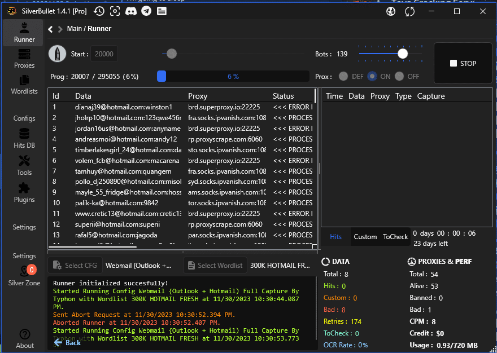Open the Tools section
Image resolution: width=497 pixels, height=353 pixels.
click(24, 166)
